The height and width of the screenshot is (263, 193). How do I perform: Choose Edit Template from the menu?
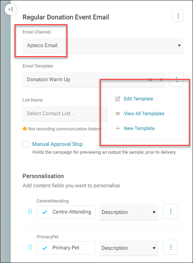click(x=138, y=99)
